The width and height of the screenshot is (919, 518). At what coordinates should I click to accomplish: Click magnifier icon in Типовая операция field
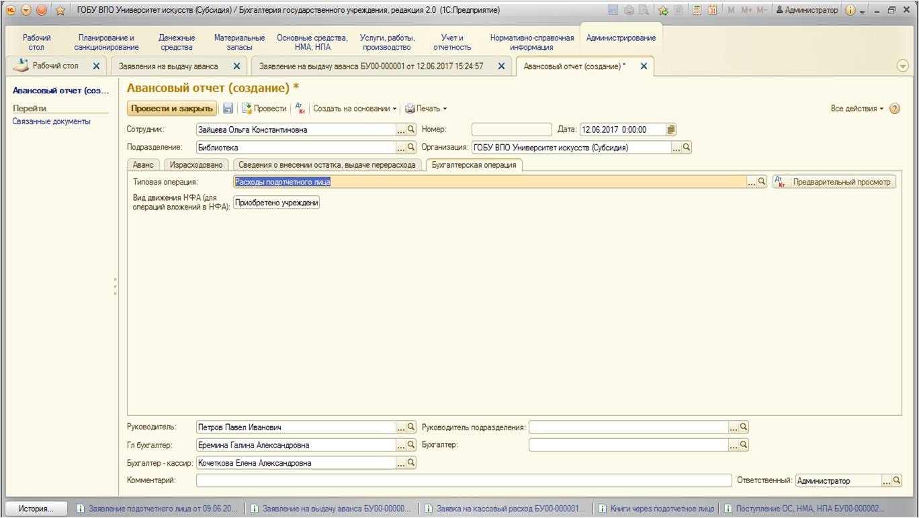(x=762, y=181)
